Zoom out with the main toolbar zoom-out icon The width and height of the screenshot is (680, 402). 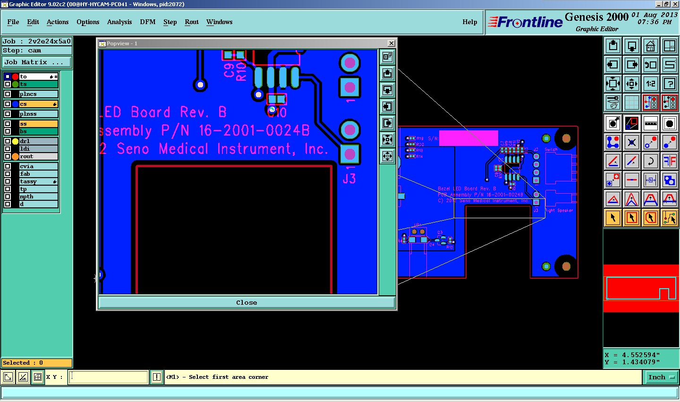point(632,84)
